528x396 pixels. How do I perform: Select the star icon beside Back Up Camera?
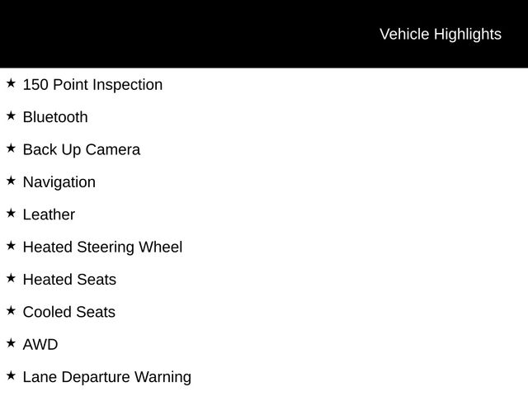coord(11,148)
